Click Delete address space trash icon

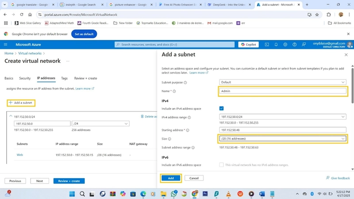142,117
